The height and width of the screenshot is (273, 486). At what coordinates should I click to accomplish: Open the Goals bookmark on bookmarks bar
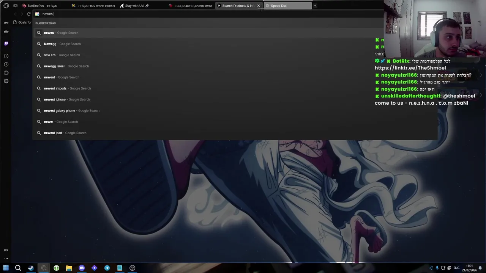coord(22,22)
